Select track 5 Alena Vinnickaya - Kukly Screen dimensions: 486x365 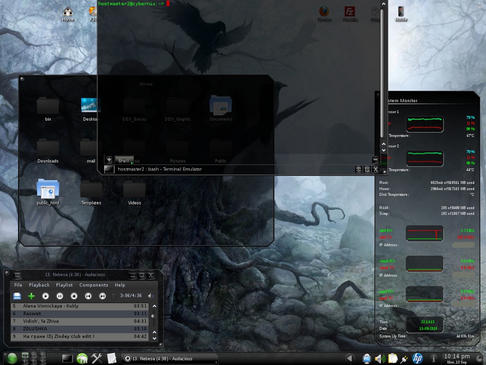(x=80, y=306)
